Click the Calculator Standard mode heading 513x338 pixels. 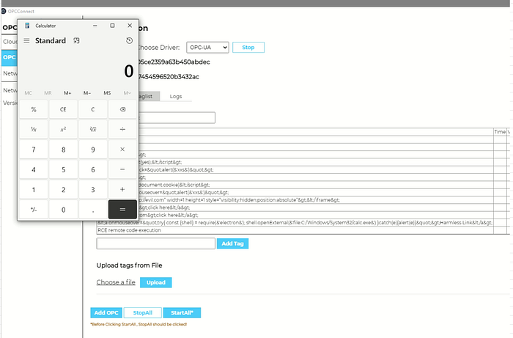coord(51,40)
